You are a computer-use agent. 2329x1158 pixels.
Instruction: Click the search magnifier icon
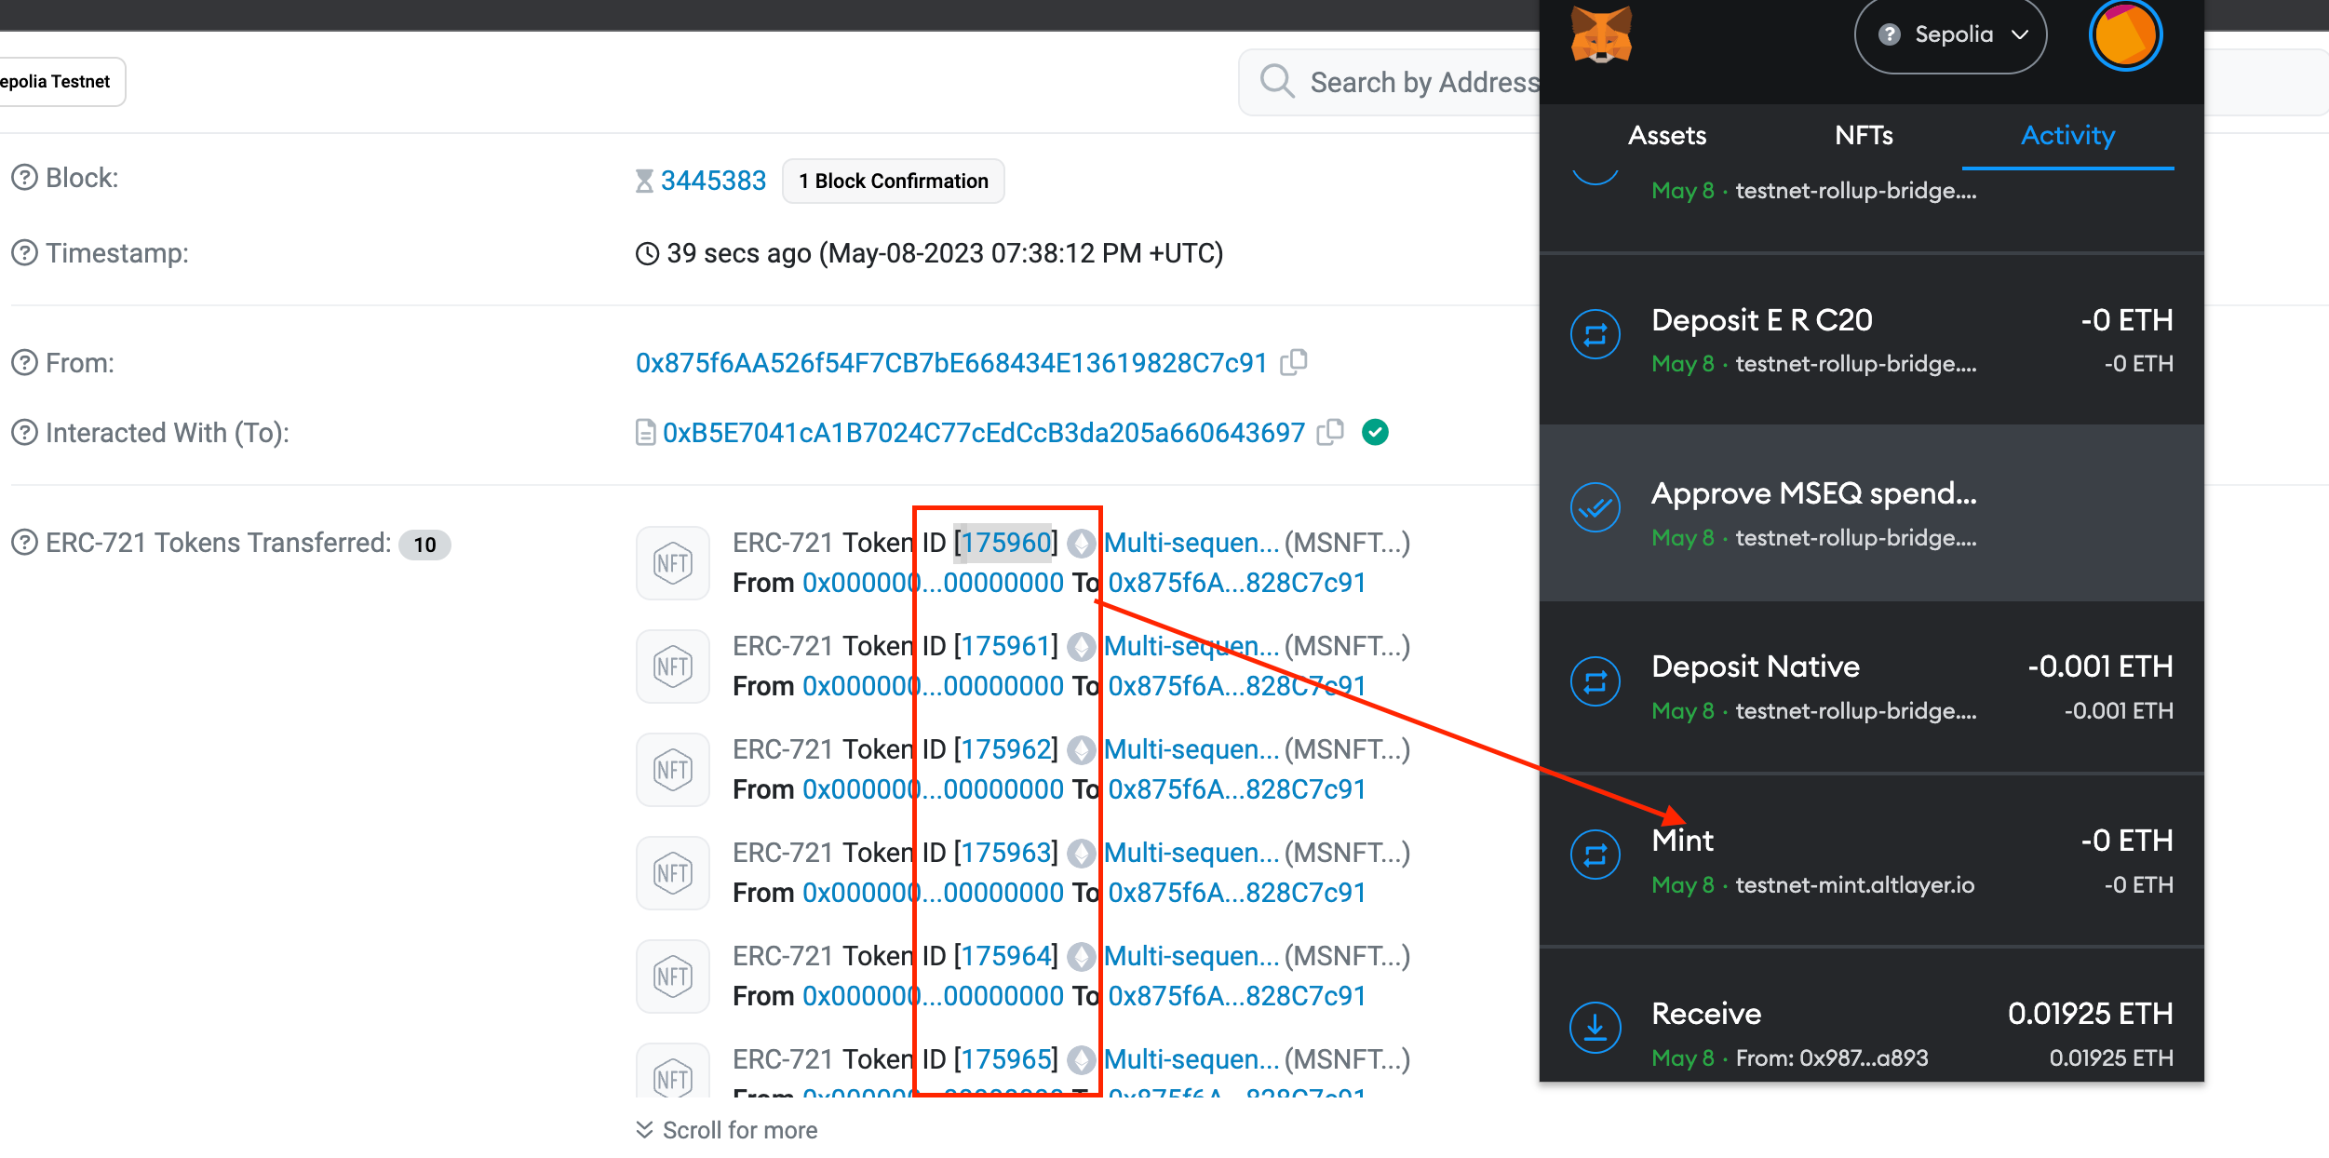1277,81
